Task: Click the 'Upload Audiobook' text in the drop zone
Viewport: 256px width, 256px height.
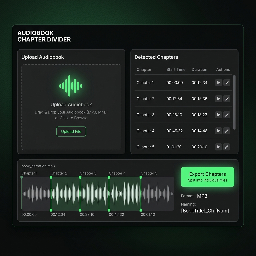Action: coord(71,105)
